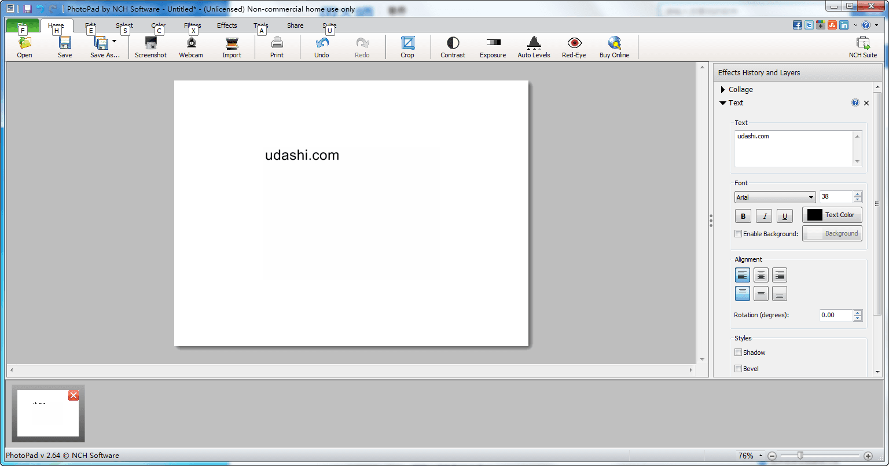Click the Import scanner icon
Image resolution: width=889 pixels, height=466 pixels.
point(232,43)
